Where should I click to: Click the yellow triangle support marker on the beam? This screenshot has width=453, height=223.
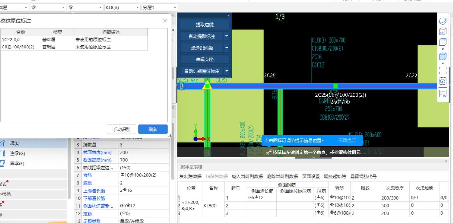click(207, 85)
